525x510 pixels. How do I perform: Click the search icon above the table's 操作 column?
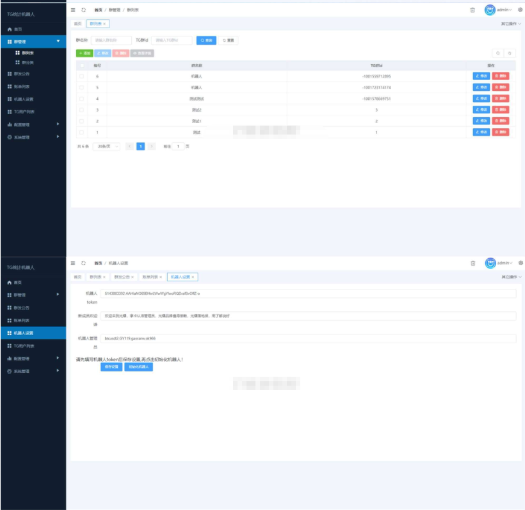coord(497,53)
